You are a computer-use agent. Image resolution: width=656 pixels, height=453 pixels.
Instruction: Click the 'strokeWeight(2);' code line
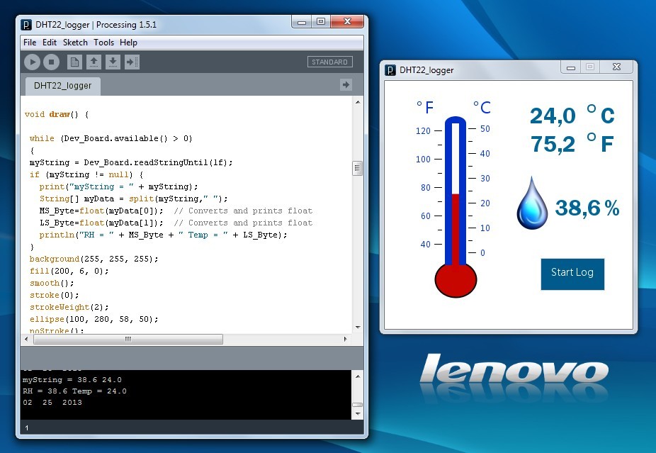click(69, 307)
